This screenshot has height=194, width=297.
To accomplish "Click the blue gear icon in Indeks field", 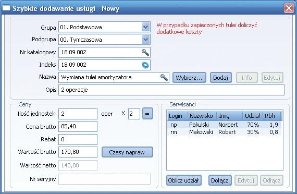I will click(145, 65).
